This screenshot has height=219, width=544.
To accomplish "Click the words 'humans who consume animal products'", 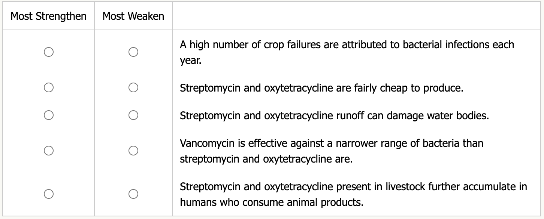I will [272, 203].
